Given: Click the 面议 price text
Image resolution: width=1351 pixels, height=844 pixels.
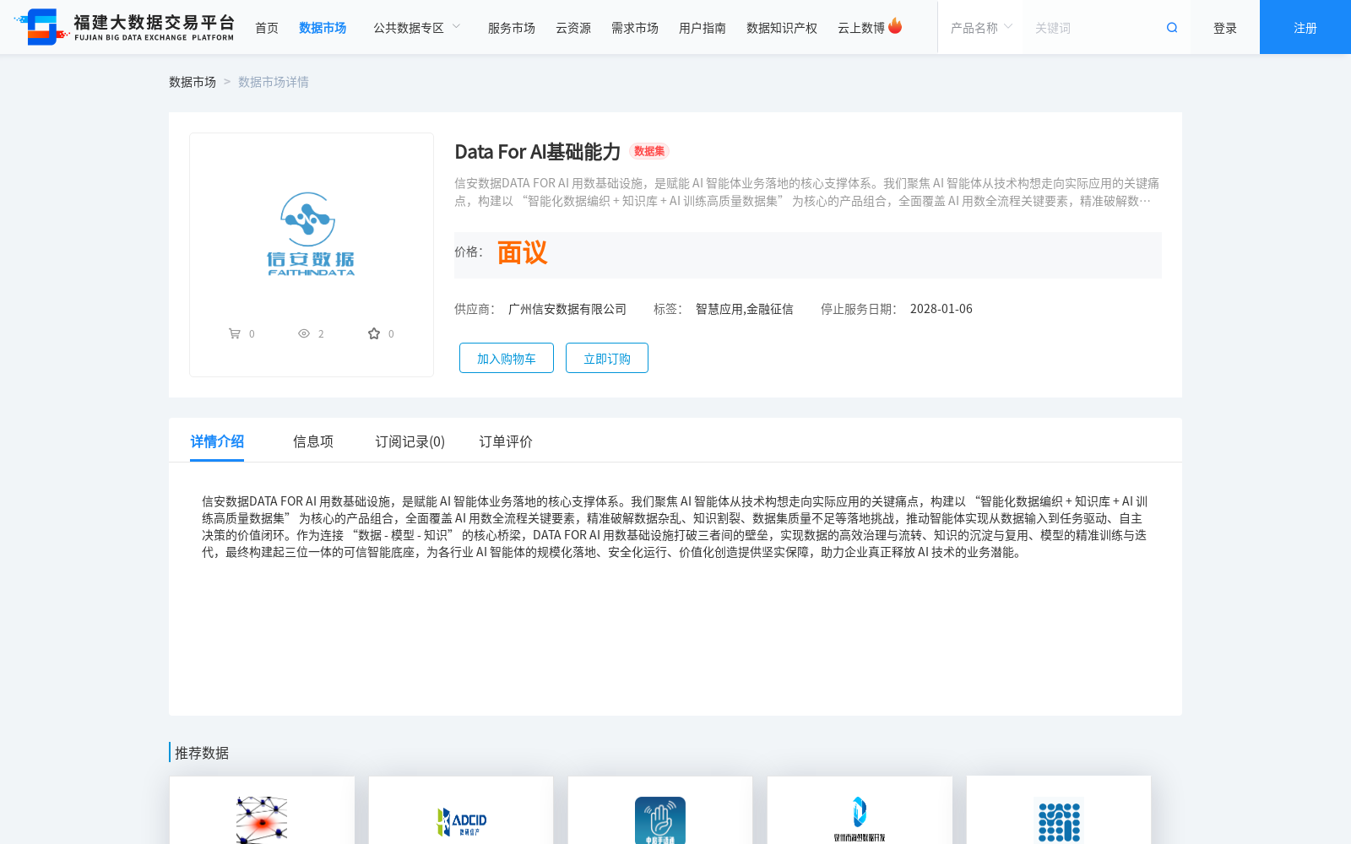Looking at the screenshot, I should [x=522, y=253].
